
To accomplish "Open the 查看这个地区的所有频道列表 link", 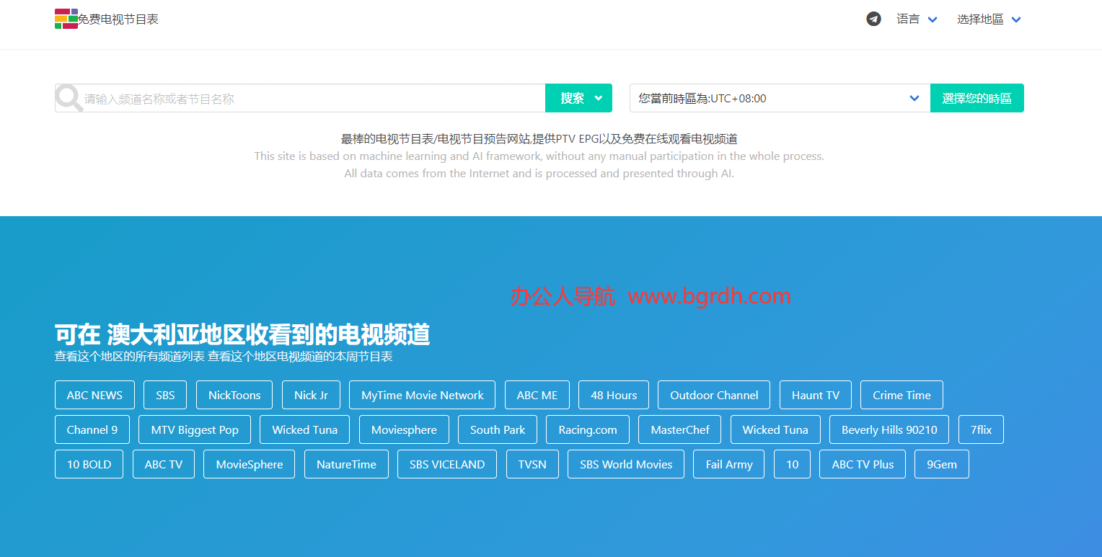I will 130,356.
